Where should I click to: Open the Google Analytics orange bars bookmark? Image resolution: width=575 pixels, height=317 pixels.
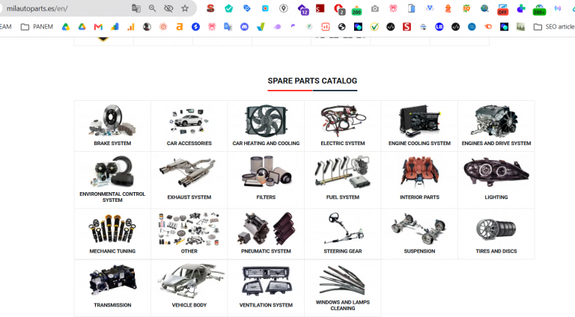coord(130,27)
